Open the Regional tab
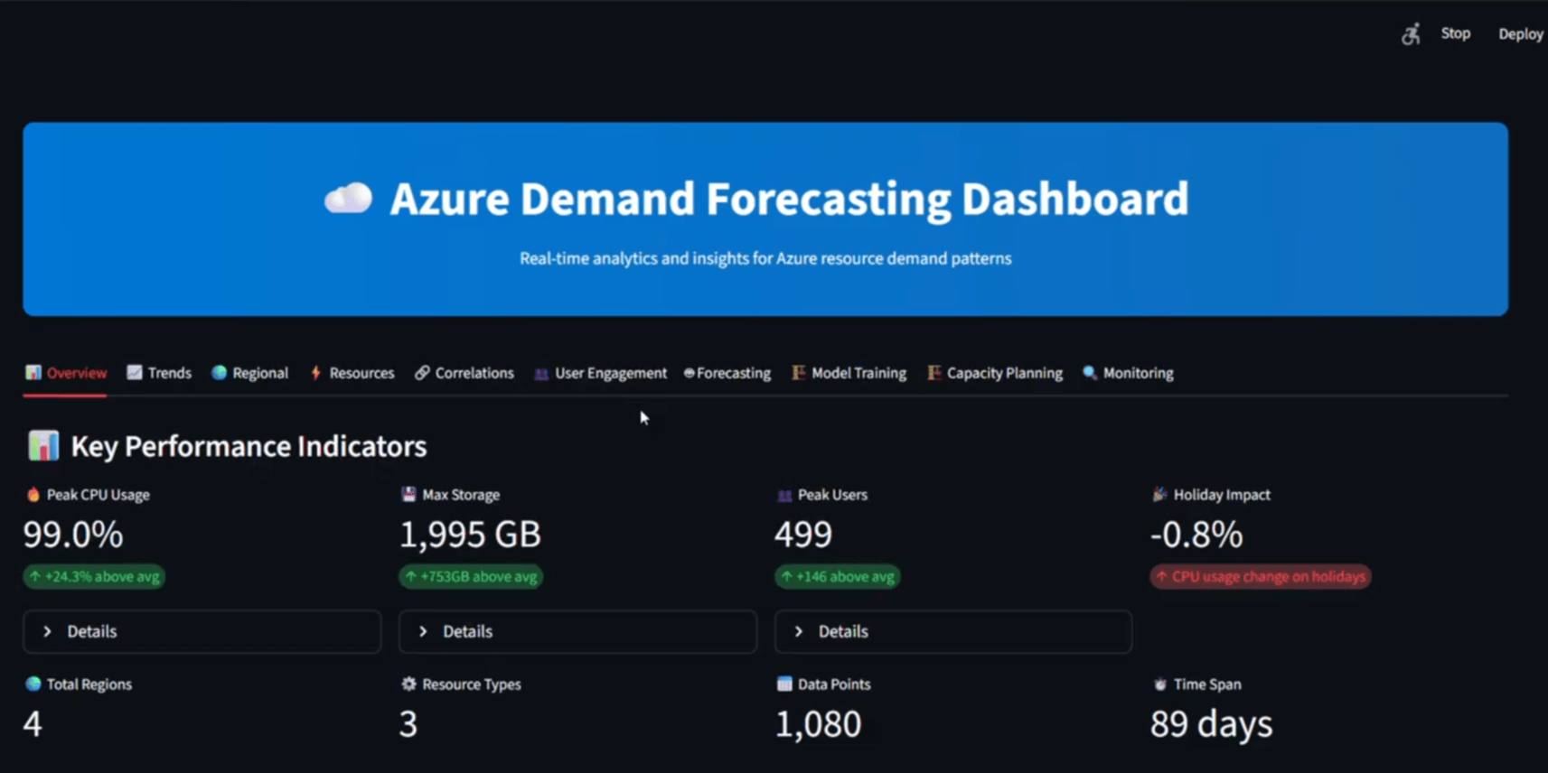 click(x=249, y=373)
